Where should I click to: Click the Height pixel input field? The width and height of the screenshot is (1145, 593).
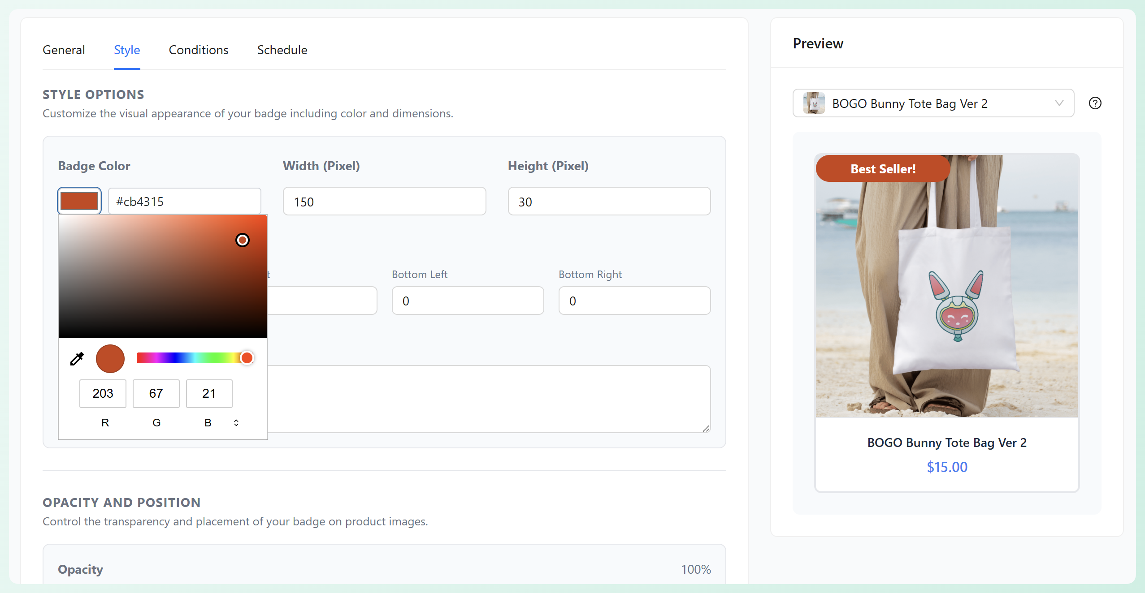[609, 202]
